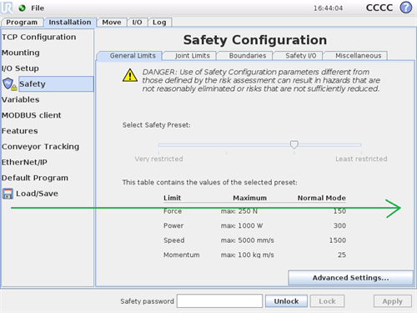Click the 'max: 1000 W' value
417x313 pixels.
pos(242,225)
